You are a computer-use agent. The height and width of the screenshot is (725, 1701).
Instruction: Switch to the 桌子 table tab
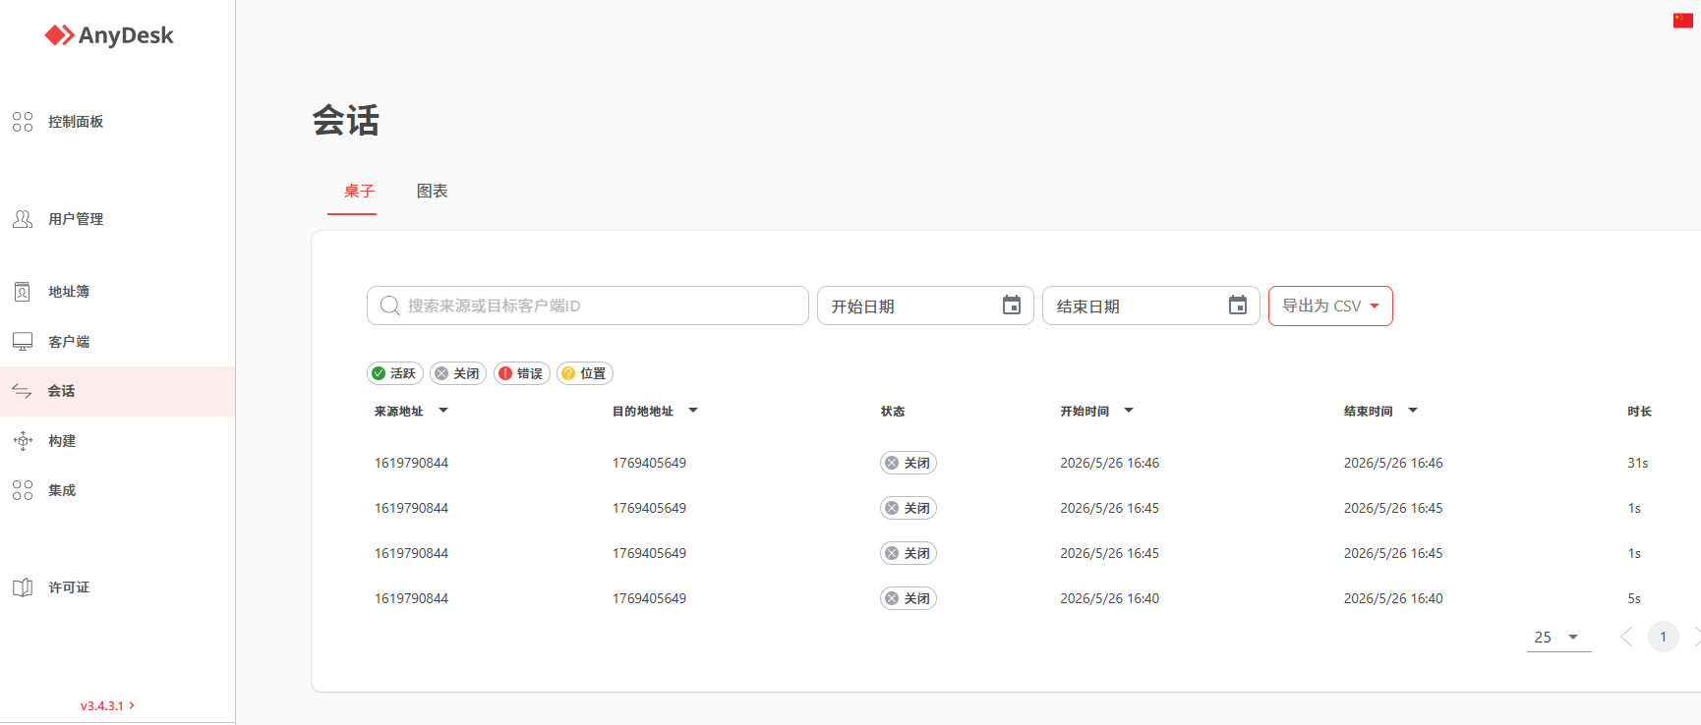click(x=359, y=191)
